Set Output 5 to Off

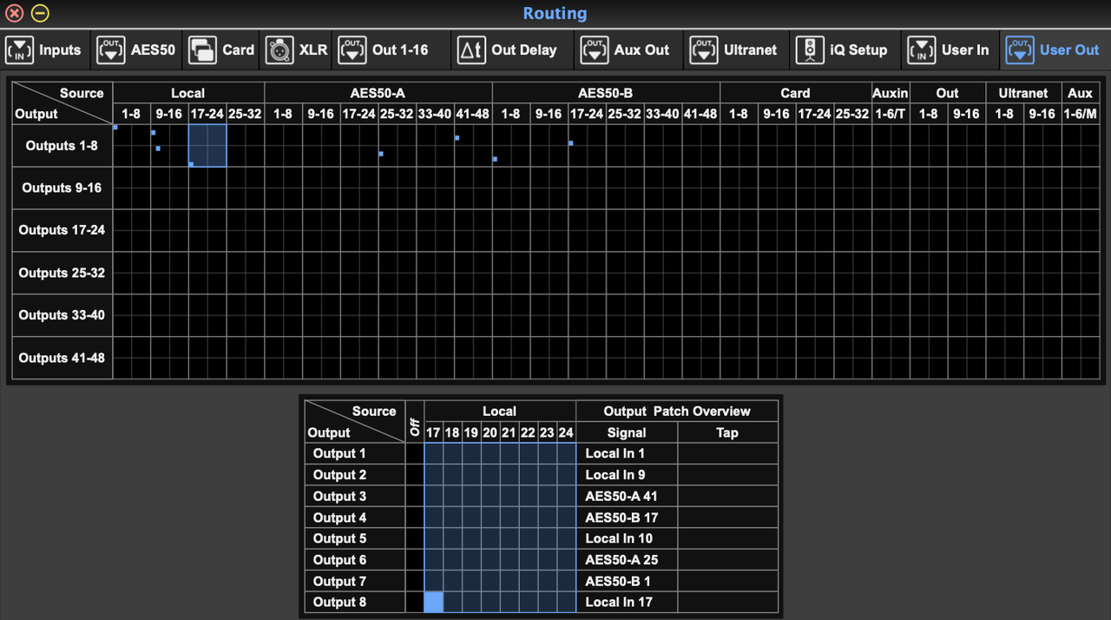tap(414, 538)
